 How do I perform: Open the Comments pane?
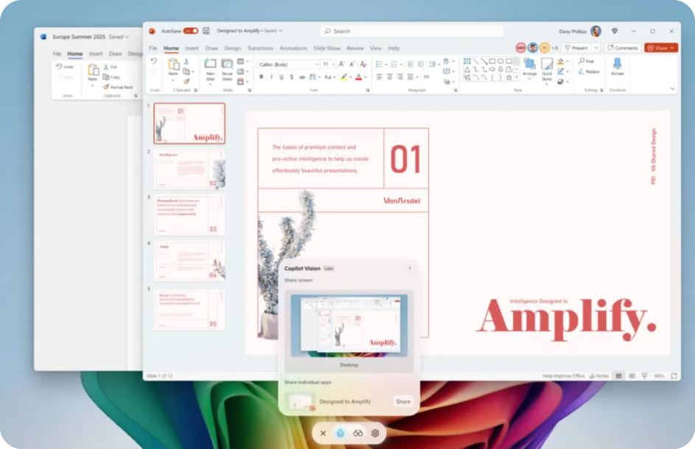tap(623, 48)
